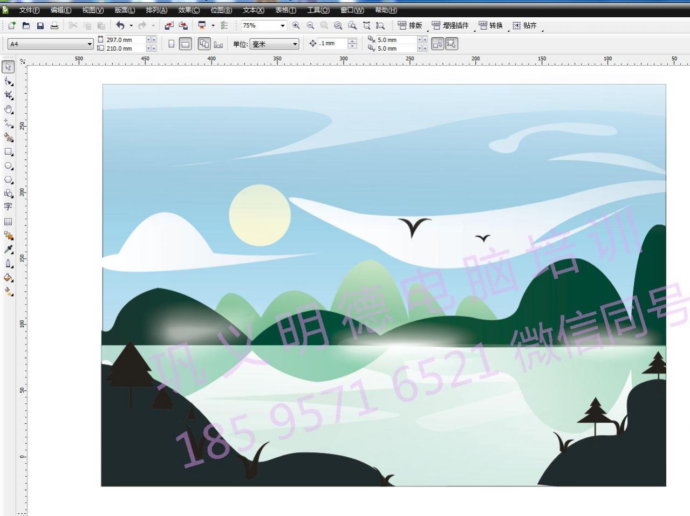Open the A4 page size dropdown
The height and width of the screenshot is (516, 690).
90,44
